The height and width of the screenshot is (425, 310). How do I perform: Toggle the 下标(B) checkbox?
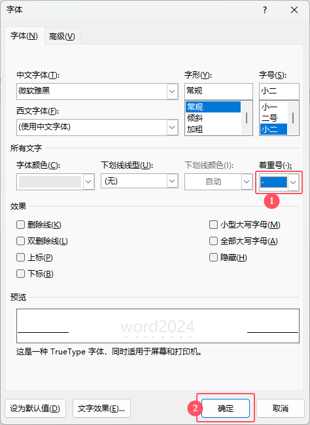coord(21,273)
